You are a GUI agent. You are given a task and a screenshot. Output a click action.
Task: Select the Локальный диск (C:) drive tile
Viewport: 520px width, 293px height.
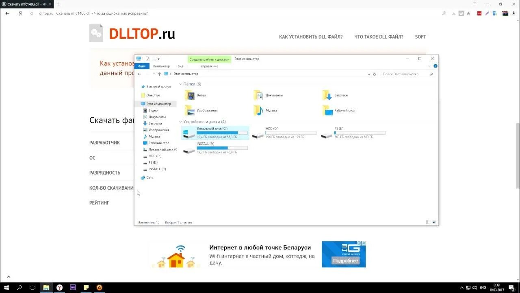(x=215, y=133)
